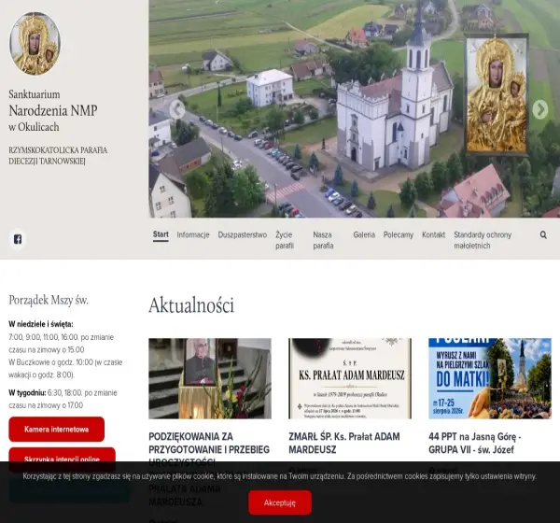The image size is (560, 523).
Task: Click the 'W niedziele i święta:' text
Action: coord(41,324)
